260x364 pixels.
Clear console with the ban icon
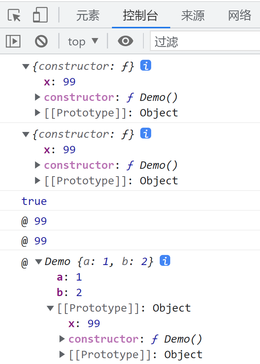41,41
